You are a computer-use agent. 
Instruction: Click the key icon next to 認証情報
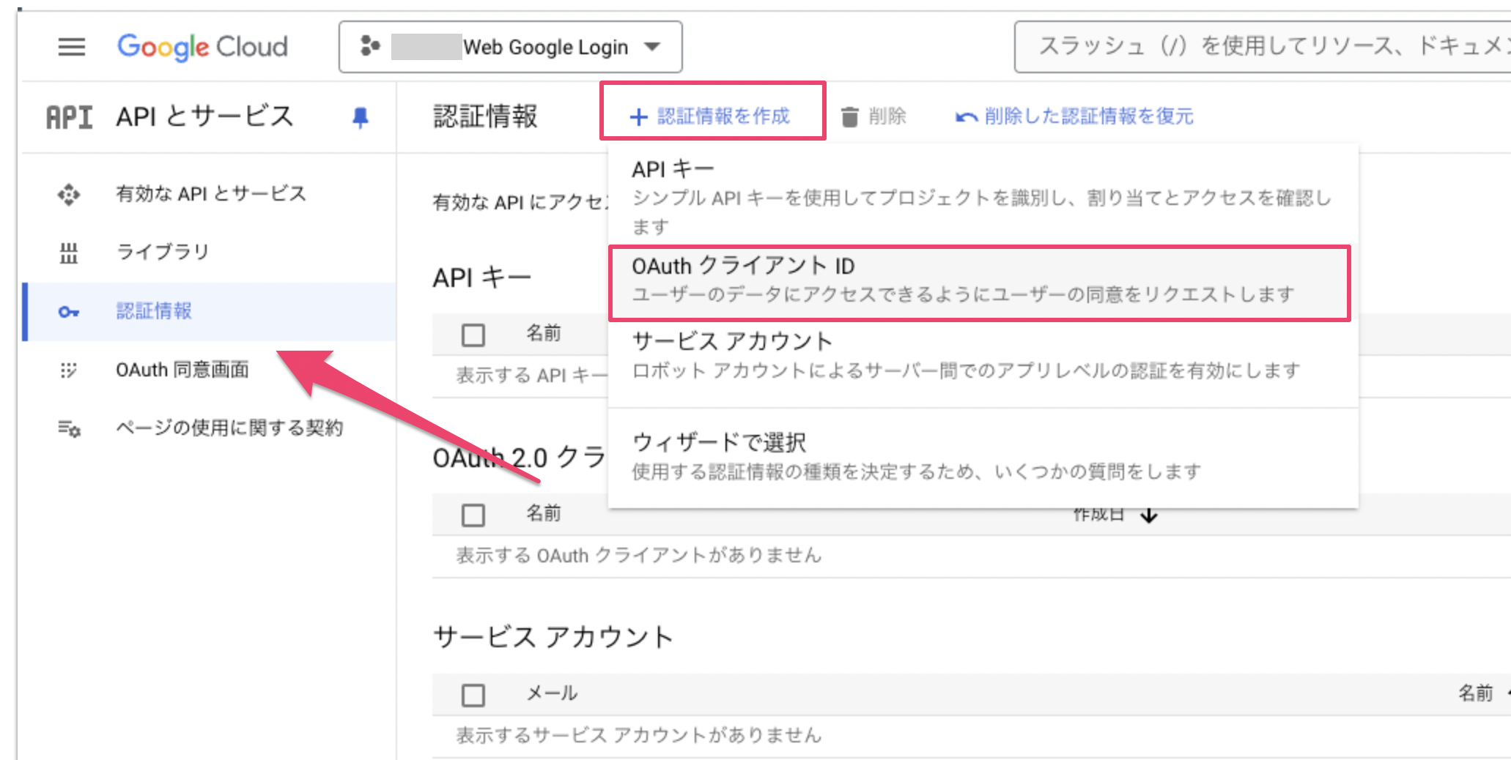pos(69,312)
